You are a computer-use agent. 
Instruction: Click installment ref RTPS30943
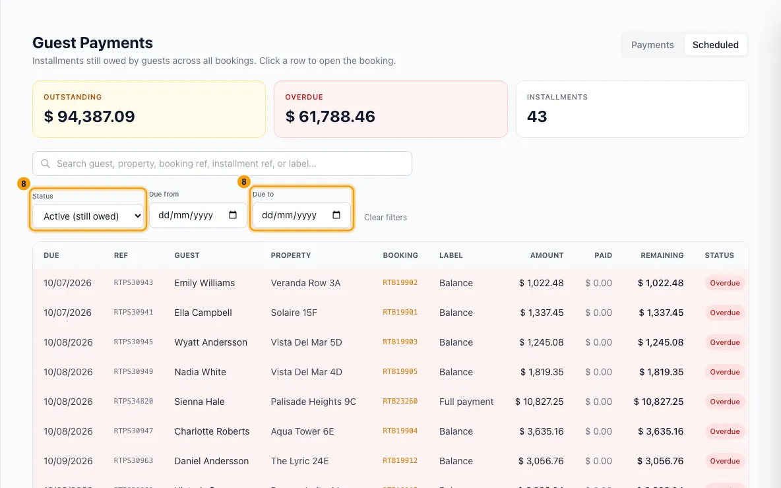click(x=133, y=282)
